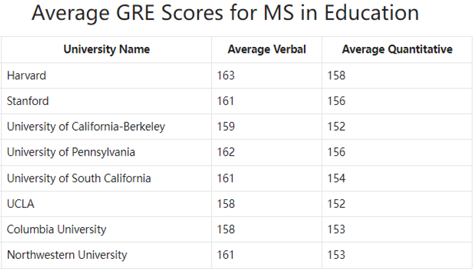This screenshot has height=270, width=474.
Task: Select the University of California-Berkeley cell
Action: click(x=86, y=127)
